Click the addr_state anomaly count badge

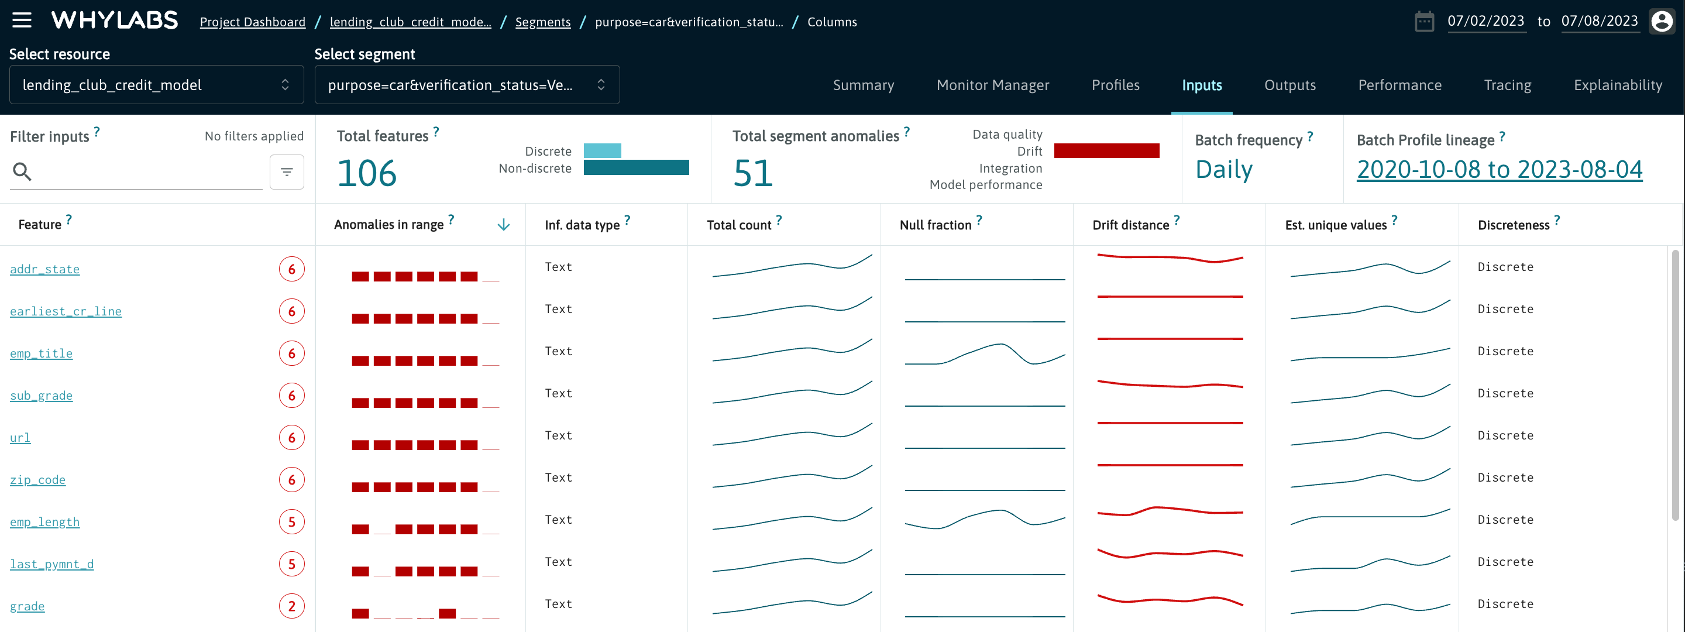click(292, 270)
